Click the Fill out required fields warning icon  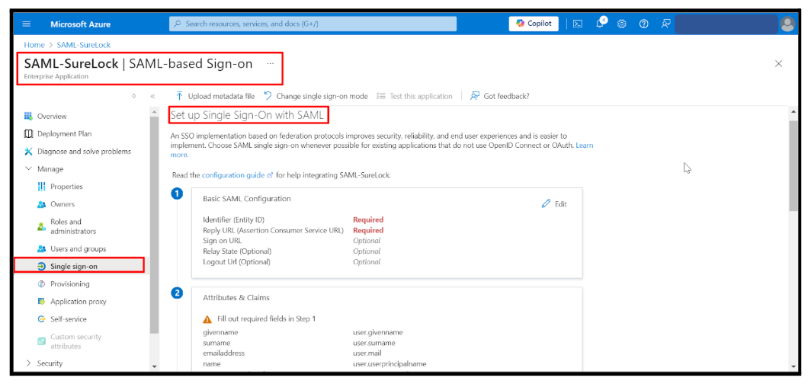(x=207, y=318)
